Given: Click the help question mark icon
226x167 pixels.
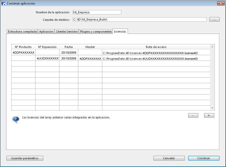Looking at the screenshot, I should [16, 119].
